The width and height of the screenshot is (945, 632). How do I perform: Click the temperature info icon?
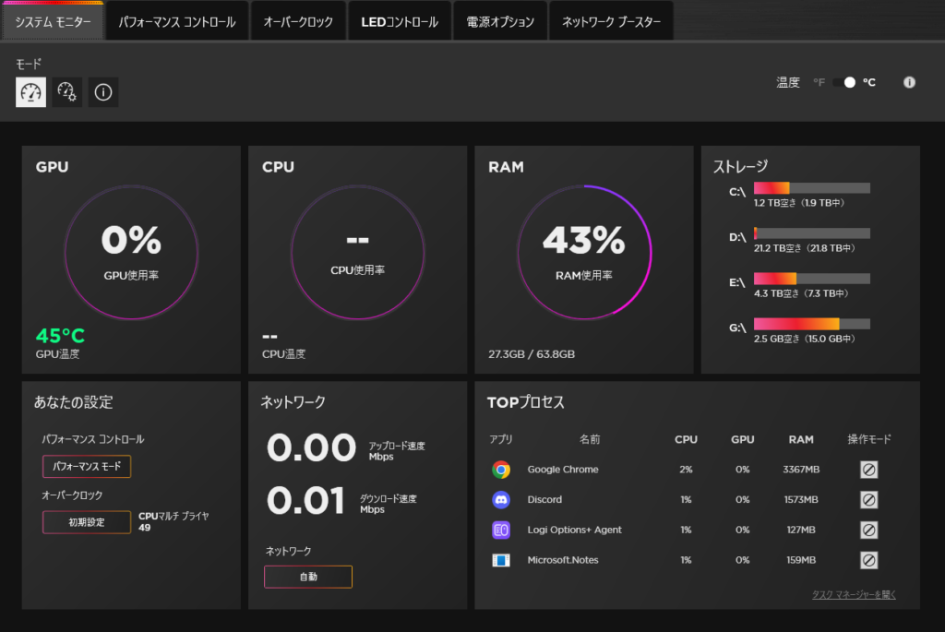pyautogui.click(x=909, y=82)
